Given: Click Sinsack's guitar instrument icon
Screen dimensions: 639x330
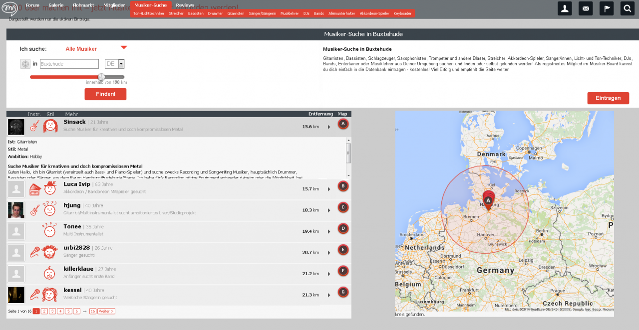Looking at the screenshot, I should [x=34, y=126].
